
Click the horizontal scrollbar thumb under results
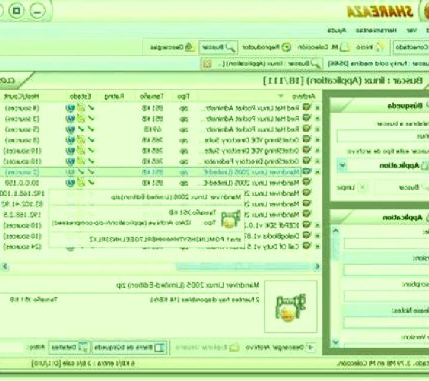tap(243, 267)
